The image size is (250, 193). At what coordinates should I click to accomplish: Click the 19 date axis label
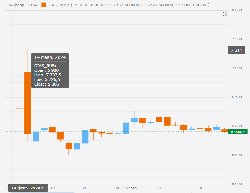[52, 188]
